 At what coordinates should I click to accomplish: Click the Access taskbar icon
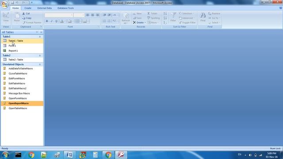(121, 155)
